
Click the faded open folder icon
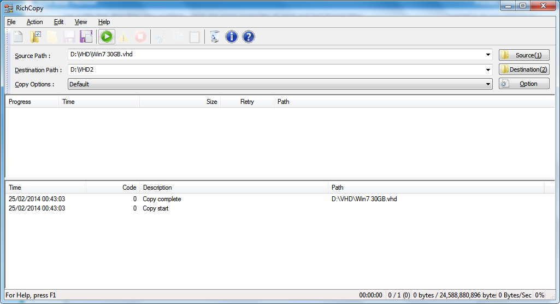pos(52,37)
